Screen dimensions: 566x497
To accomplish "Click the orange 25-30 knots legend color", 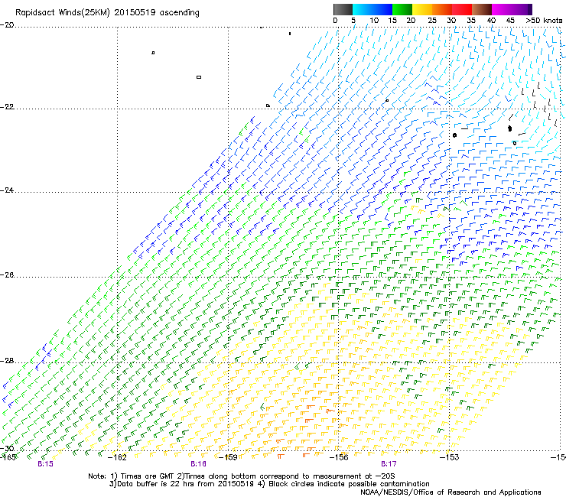I will click(442, 9).
